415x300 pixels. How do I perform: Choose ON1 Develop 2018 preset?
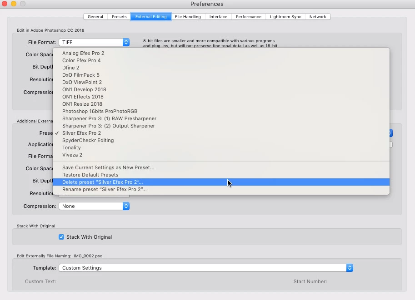[x=221, y=89]
